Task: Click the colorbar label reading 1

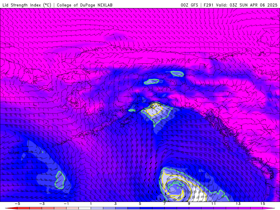Action: pos(91,204)
